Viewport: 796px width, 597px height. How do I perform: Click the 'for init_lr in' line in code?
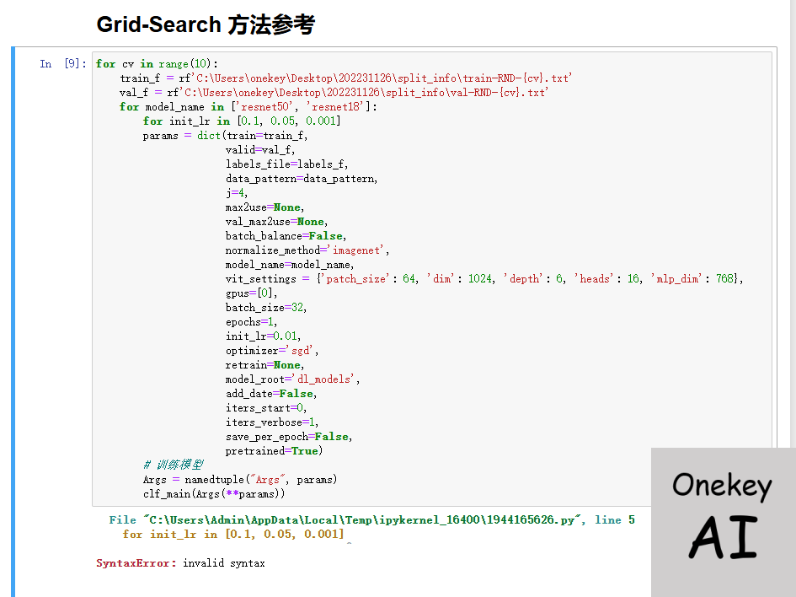tap(242, 121)
